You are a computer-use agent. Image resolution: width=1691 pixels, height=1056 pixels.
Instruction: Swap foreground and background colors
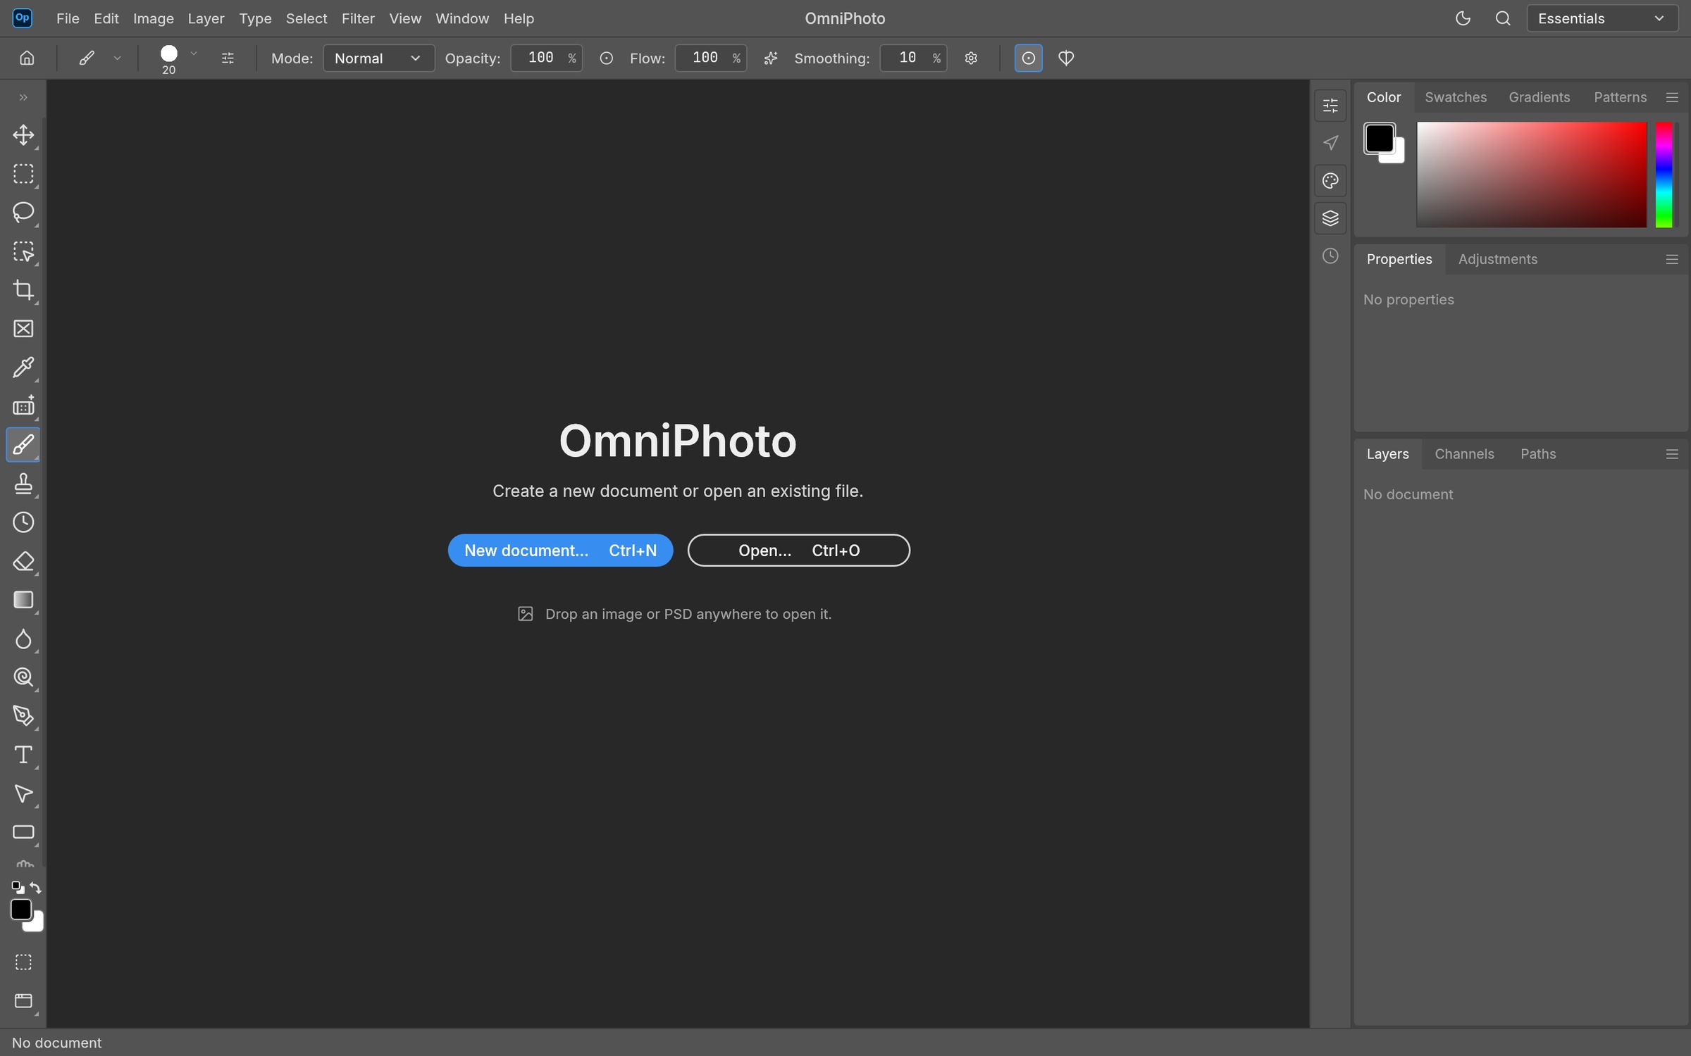(36, 888)
